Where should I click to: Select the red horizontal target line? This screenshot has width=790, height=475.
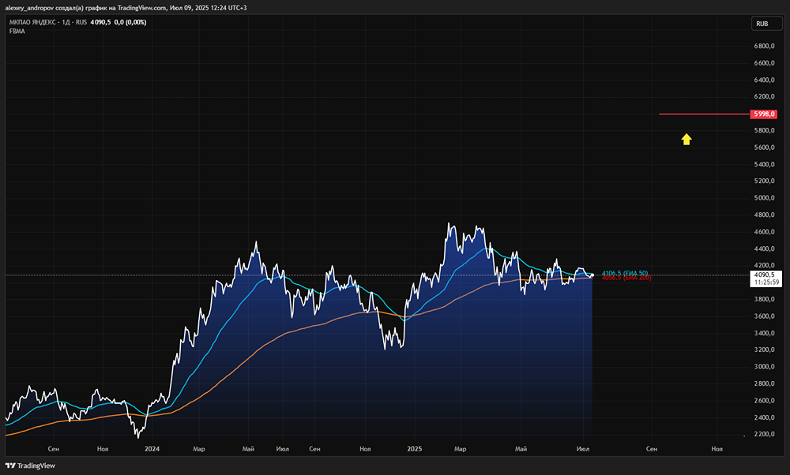(x=703, y=114)
